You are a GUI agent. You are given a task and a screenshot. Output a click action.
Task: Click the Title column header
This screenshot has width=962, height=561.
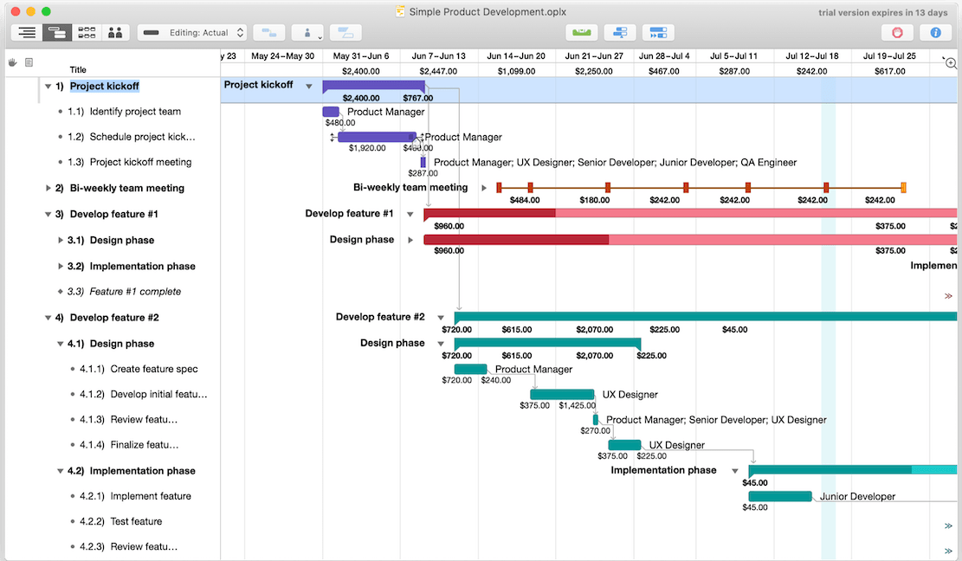tap(78, 69)
